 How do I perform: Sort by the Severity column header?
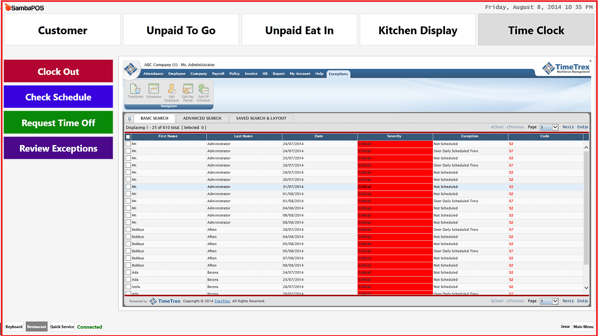(395, 136)
